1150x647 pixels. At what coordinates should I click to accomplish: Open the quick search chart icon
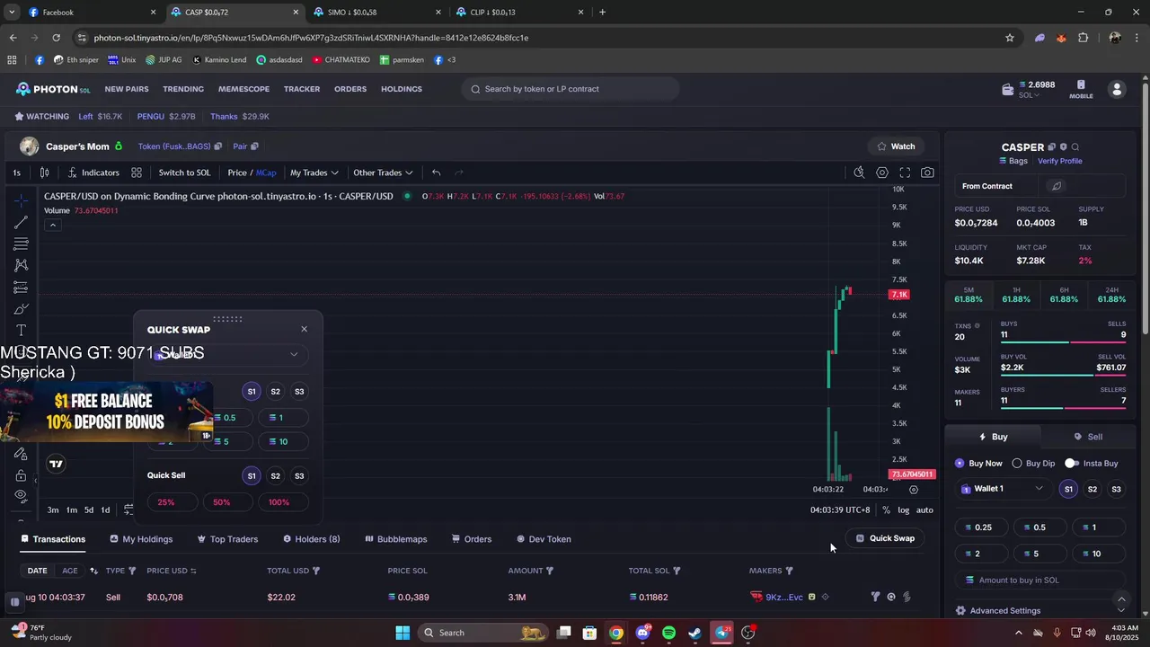pos(859,173)
